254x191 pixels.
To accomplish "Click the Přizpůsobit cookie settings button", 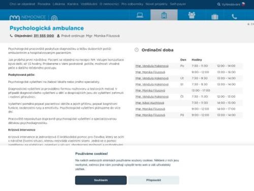I will pos(153,180).
